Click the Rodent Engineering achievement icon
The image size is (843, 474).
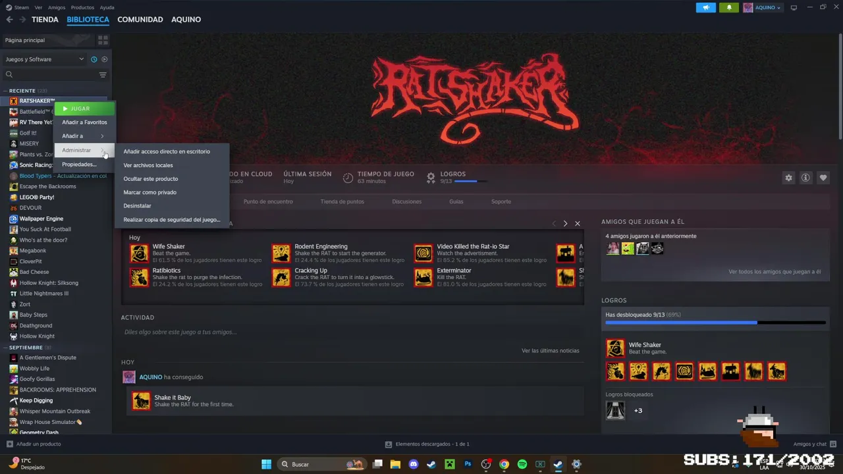[x=281, y=253]
